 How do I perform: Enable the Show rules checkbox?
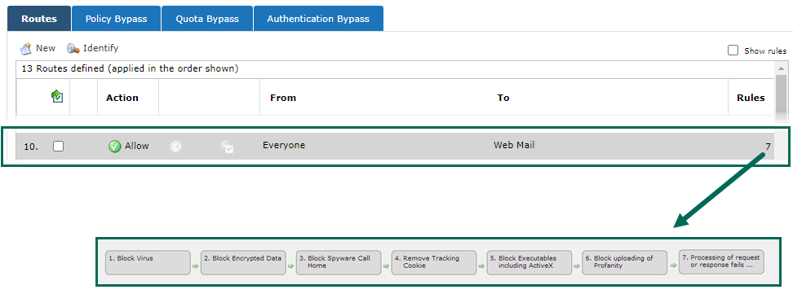coord(733,50)
